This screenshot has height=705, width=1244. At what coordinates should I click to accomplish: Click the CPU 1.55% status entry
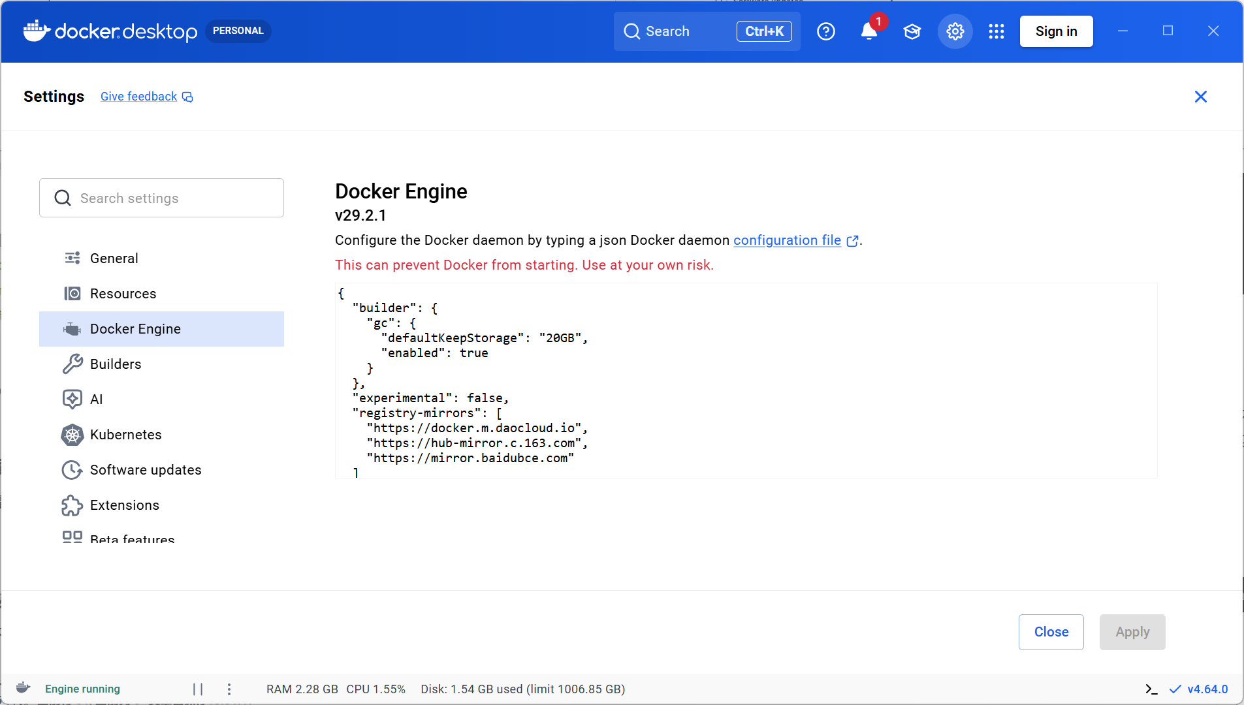coord(375,689)
